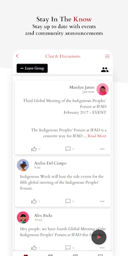This screenshot has height=256, width=128.
Task: Expand options menu on Archie Del Campo's post
Action: [x=102, y=201]
